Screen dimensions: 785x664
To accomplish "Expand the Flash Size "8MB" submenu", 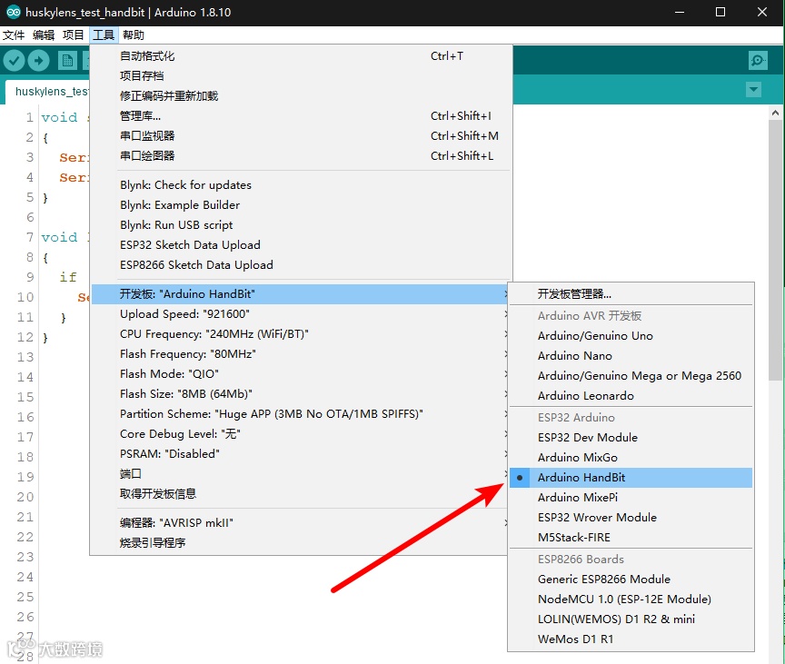I will 300,394.
